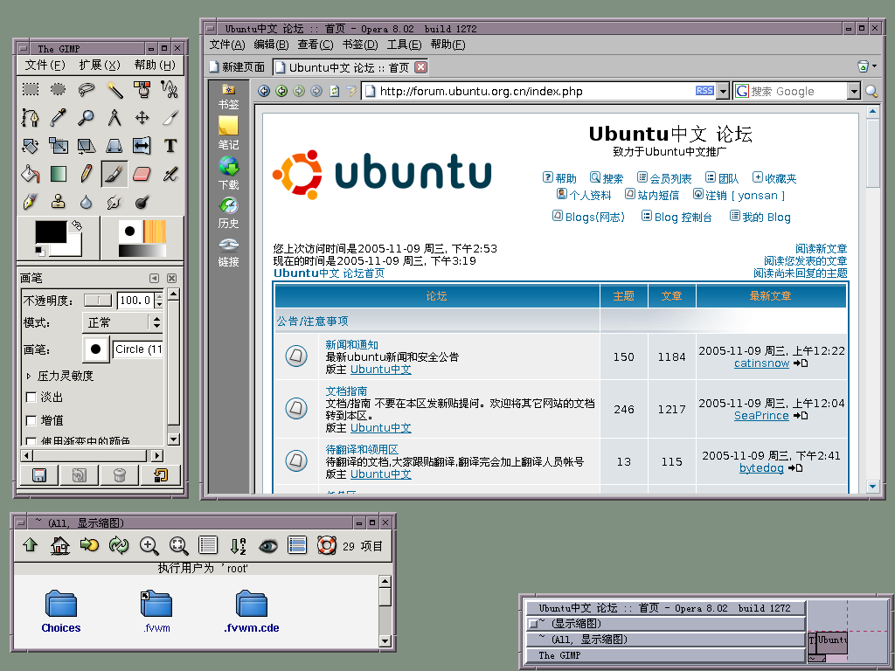Image resolution: width=895 pixels, height=671 pixels.
Task: Open the 书签(D) menu in Opera
Action: tap(360, 45)
